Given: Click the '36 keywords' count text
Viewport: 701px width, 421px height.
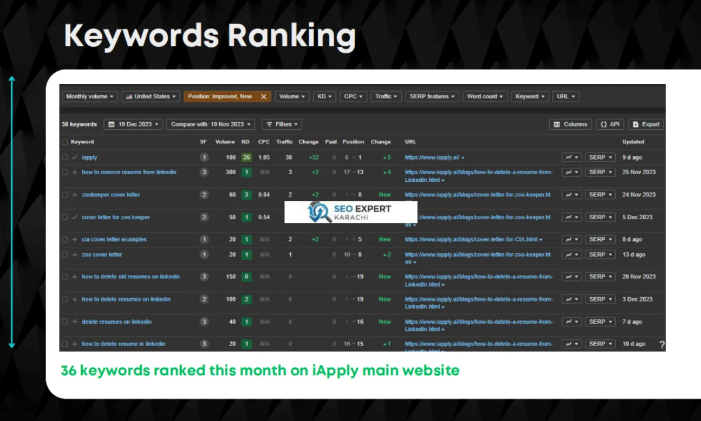Looking at the screenshot, I should (x=79, y=125).
